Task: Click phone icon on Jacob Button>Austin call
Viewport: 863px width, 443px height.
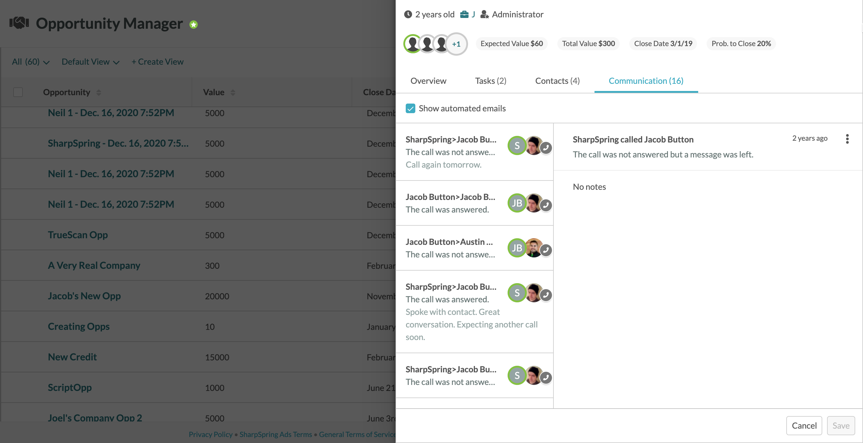Action: coord(546,250)
